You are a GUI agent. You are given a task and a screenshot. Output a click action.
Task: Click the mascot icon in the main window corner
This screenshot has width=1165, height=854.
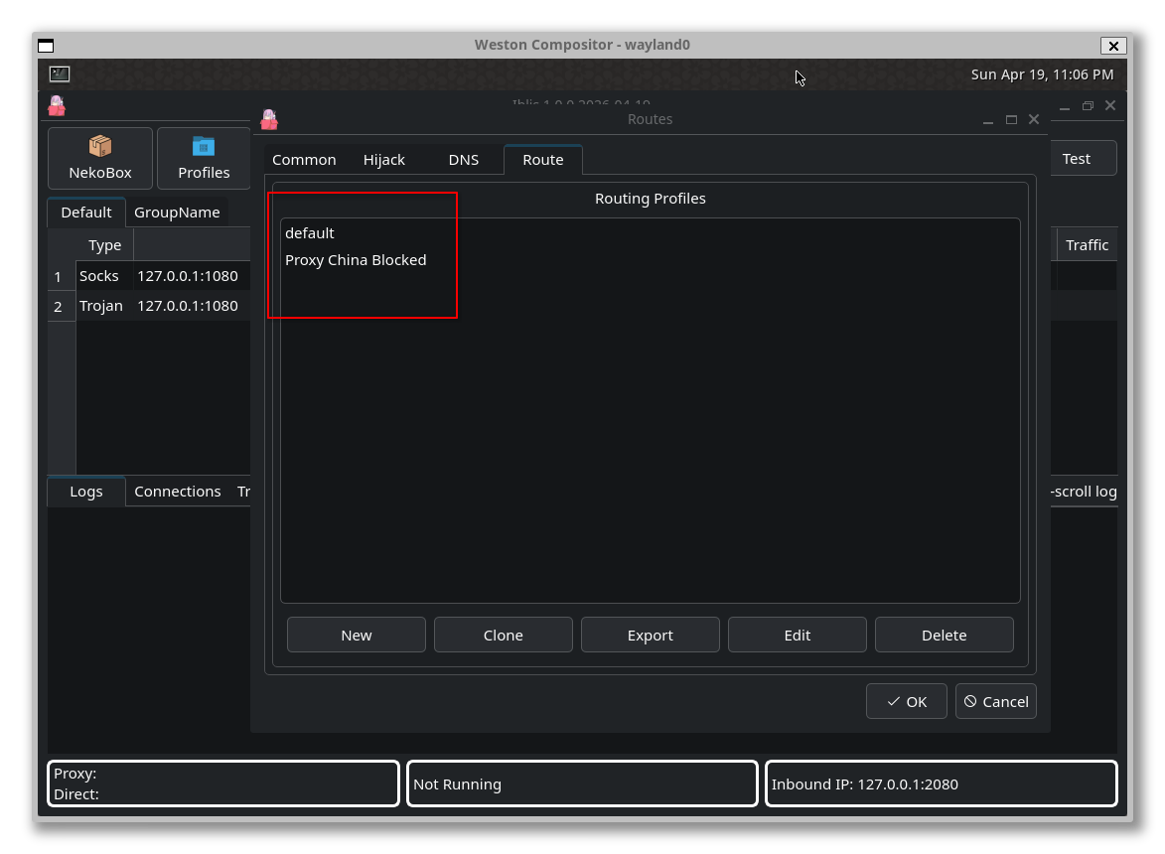click(x=57, y=105)
